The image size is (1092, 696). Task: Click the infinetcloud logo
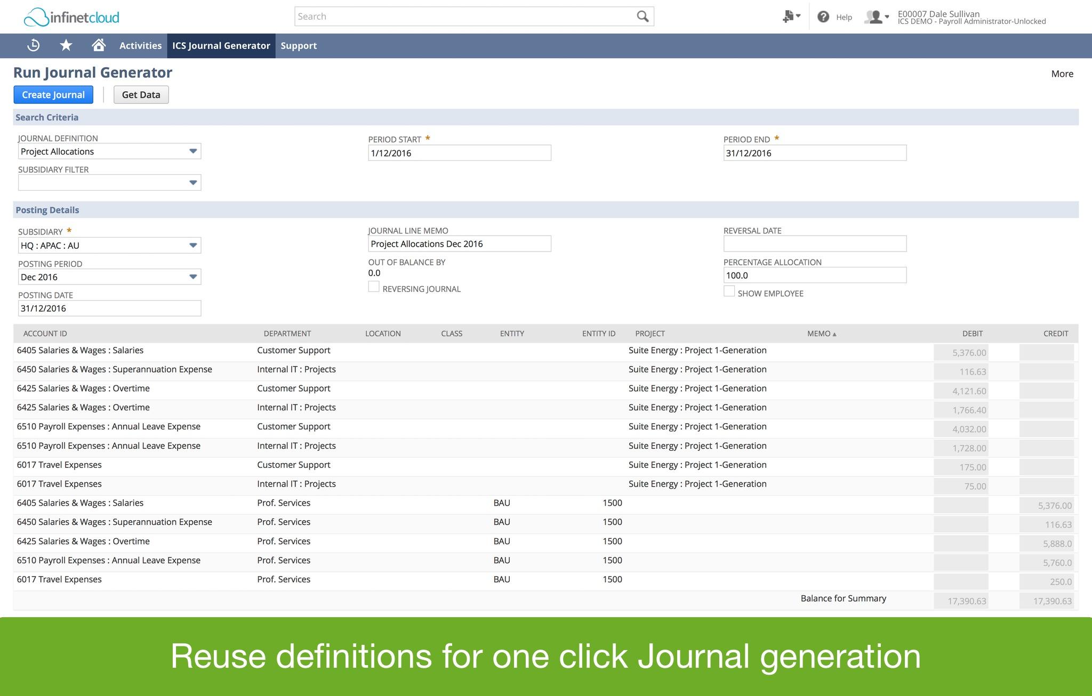[x=71, y=18]
